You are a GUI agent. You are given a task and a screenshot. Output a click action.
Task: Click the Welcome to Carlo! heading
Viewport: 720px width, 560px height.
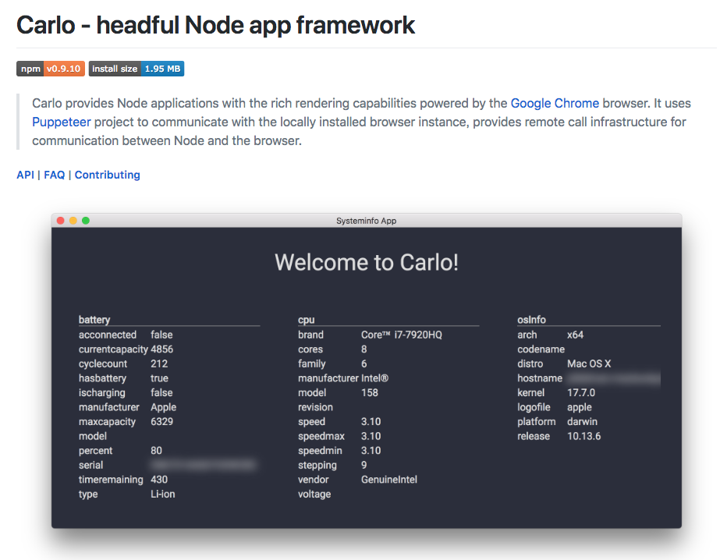367,263
